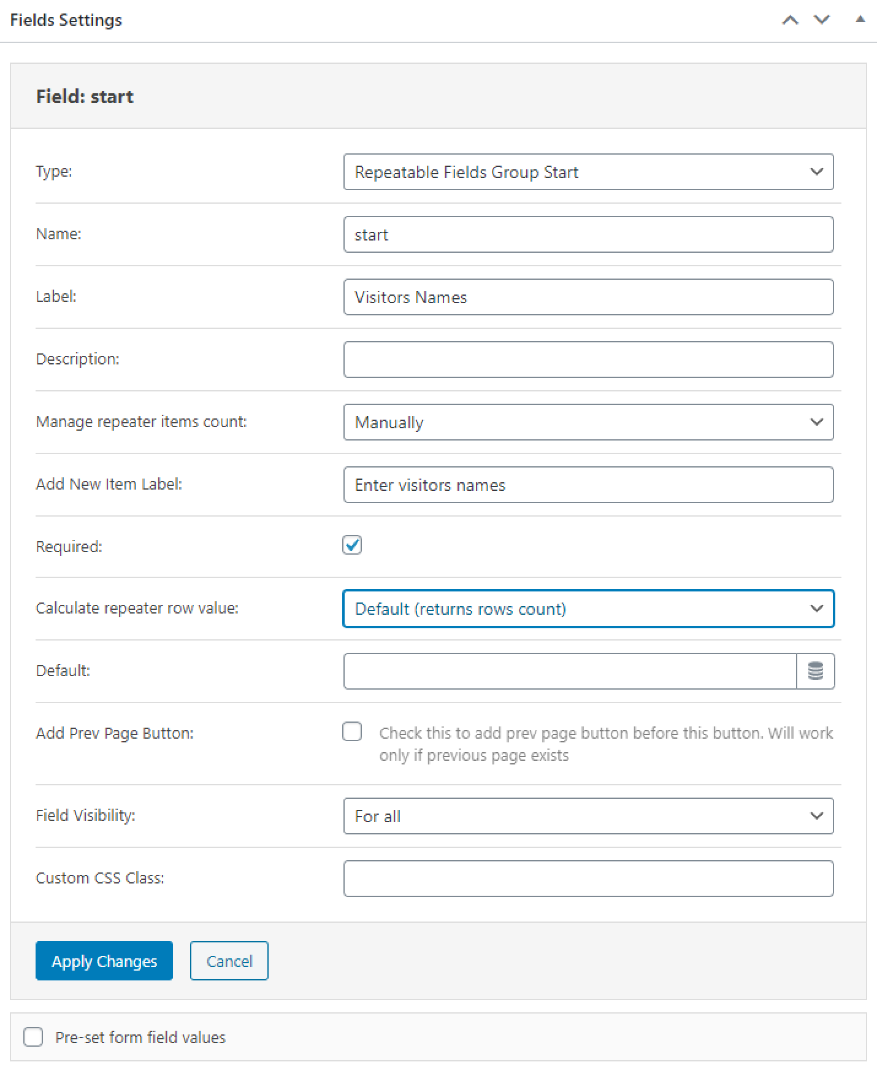Click the 'Description:' label

[77, 359]
